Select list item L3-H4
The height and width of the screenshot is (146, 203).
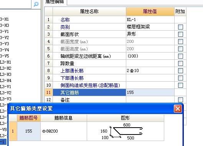[6, 80]
